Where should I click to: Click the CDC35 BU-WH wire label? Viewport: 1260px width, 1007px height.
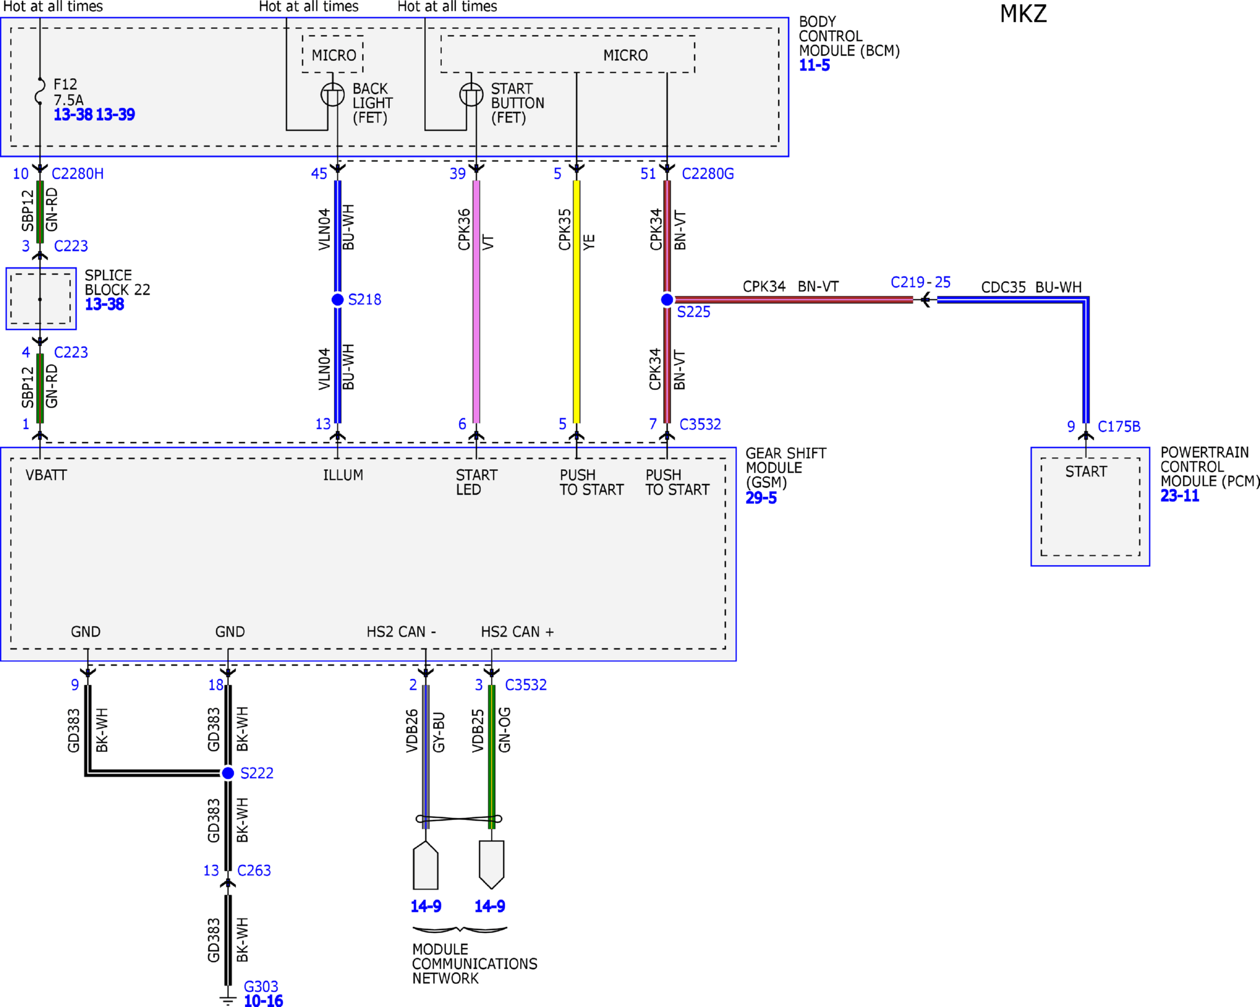[1031, 287]
